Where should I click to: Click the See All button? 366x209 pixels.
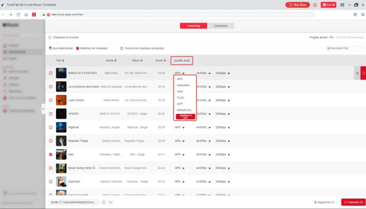point(329,5)
